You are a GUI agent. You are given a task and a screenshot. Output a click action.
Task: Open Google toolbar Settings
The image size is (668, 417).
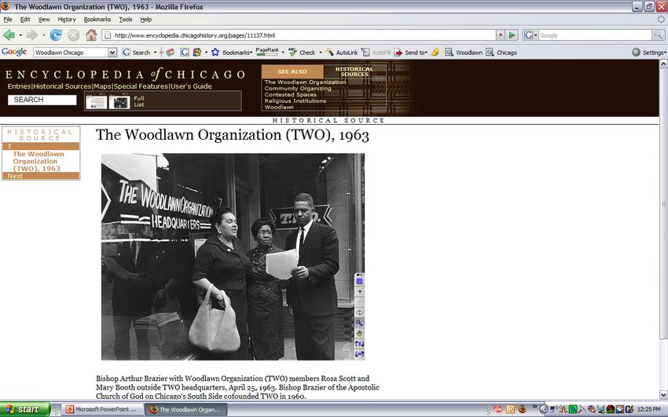(x=649, y=53)
